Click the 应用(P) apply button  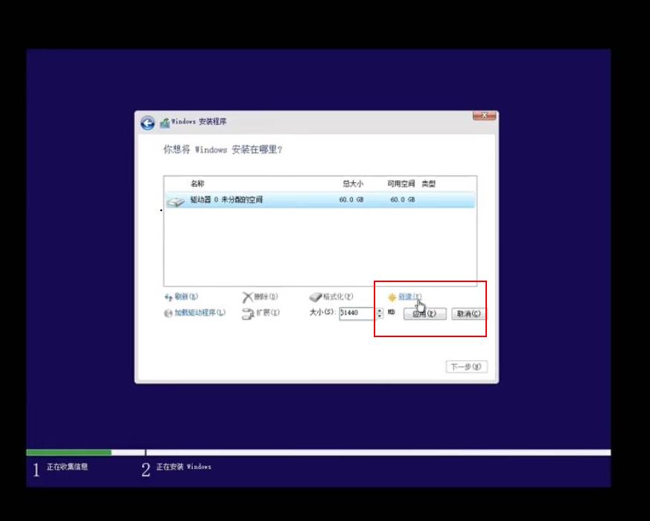[x=425, y=314]
